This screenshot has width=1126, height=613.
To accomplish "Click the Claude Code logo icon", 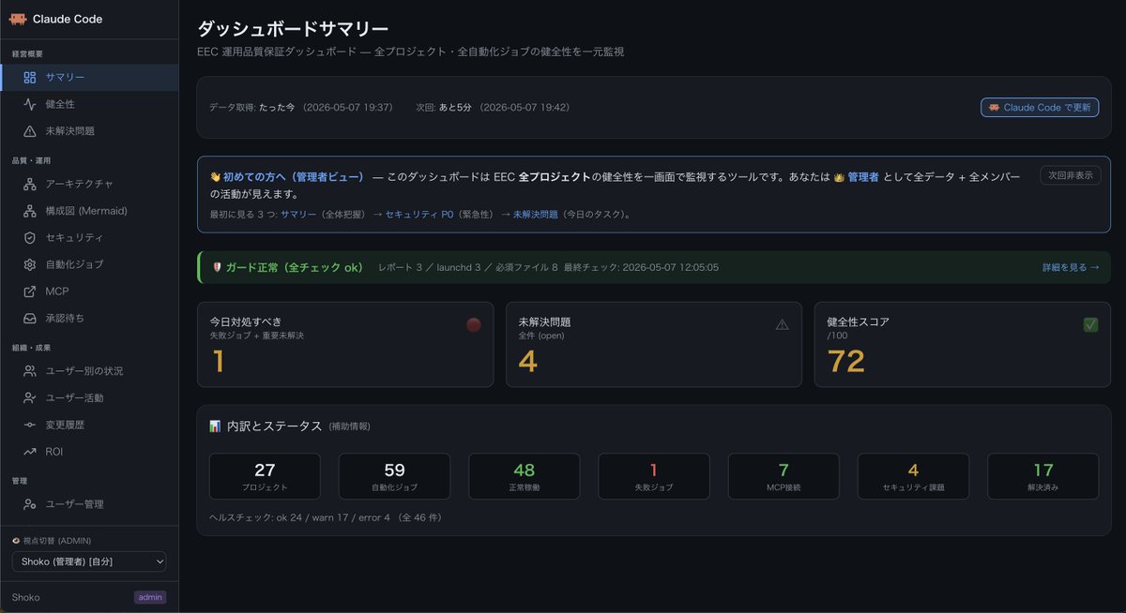I will (x=18, y=19).
